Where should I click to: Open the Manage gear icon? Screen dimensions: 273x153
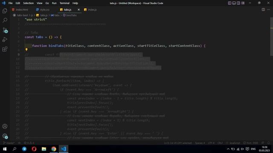click(x=5, y=136)
